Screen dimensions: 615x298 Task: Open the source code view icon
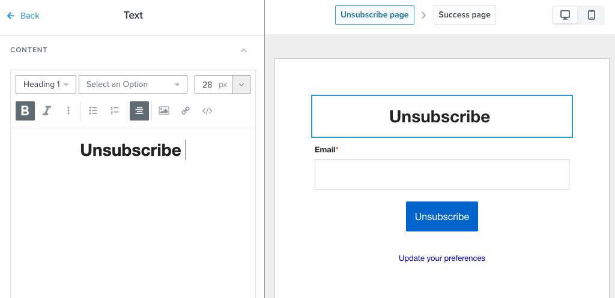(207, 111)
